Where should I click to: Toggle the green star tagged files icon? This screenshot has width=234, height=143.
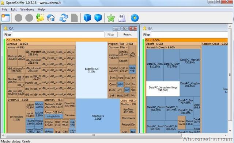click(x=111, y=18)
